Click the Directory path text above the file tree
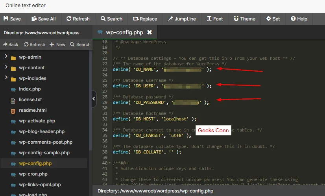Viewport: 325px width, 196px height. [41, 33]
